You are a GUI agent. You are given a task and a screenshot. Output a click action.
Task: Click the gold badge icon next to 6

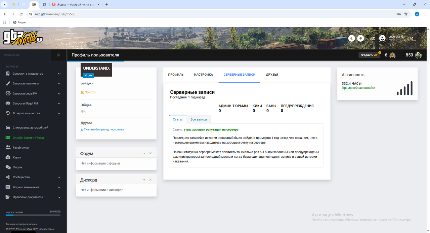393,55
